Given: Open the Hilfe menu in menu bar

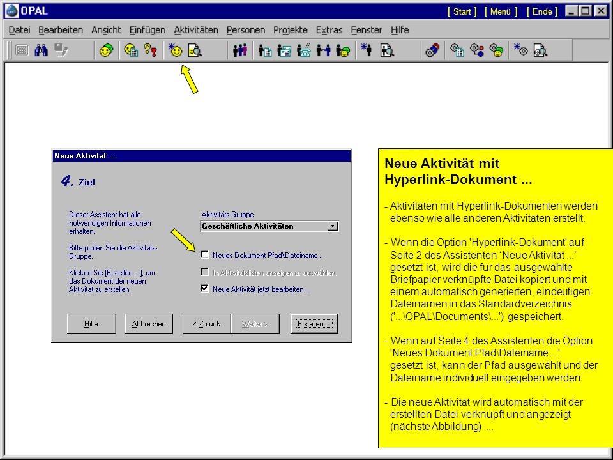Looking at the screenshot, I should click(x=400, y=30).
